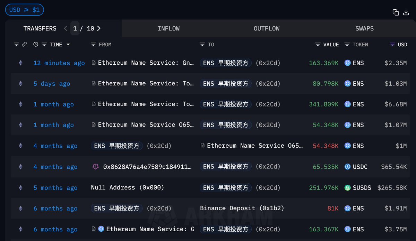Viewport: 416px width, 241px height.
Task: Click the clock icon beside TIME
Action: [x=36, y=45]
